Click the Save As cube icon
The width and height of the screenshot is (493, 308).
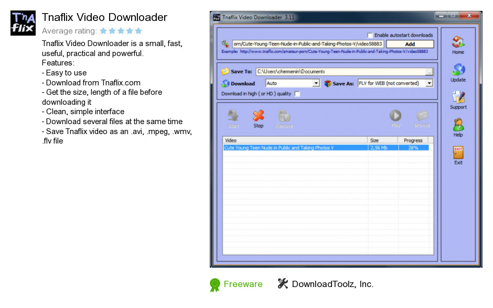(x=328, y=83)
